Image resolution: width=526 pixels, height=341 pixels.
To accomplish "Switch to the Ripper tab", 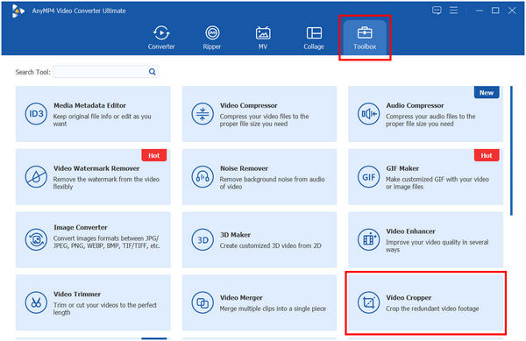I will click(212, 38).
